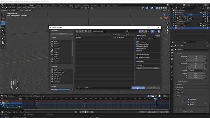
Task: Click the Play animation button
Action: click(87, 112)
